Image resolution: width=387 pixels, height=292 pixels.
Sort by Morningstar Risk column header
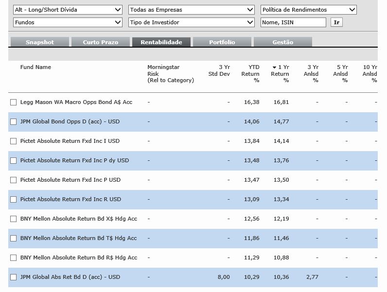tap(171, 73)
